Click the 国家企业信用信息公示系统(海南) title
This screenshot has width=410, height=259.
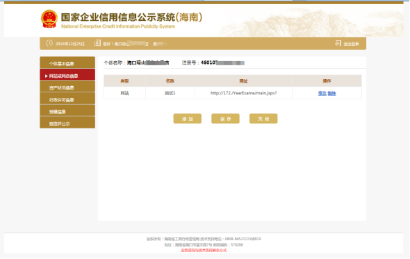[131, 17]
